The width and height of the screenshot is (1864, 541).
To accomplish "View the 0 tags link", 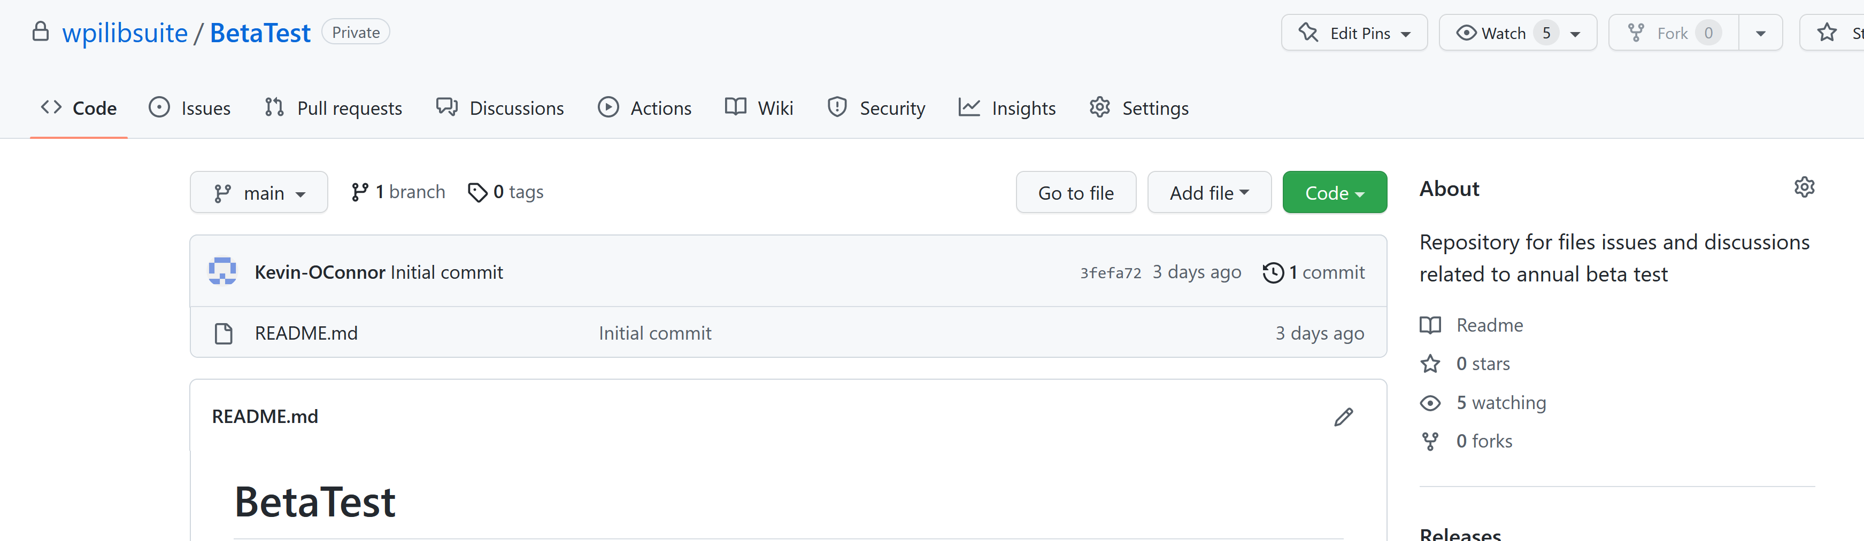I will 506,192.
